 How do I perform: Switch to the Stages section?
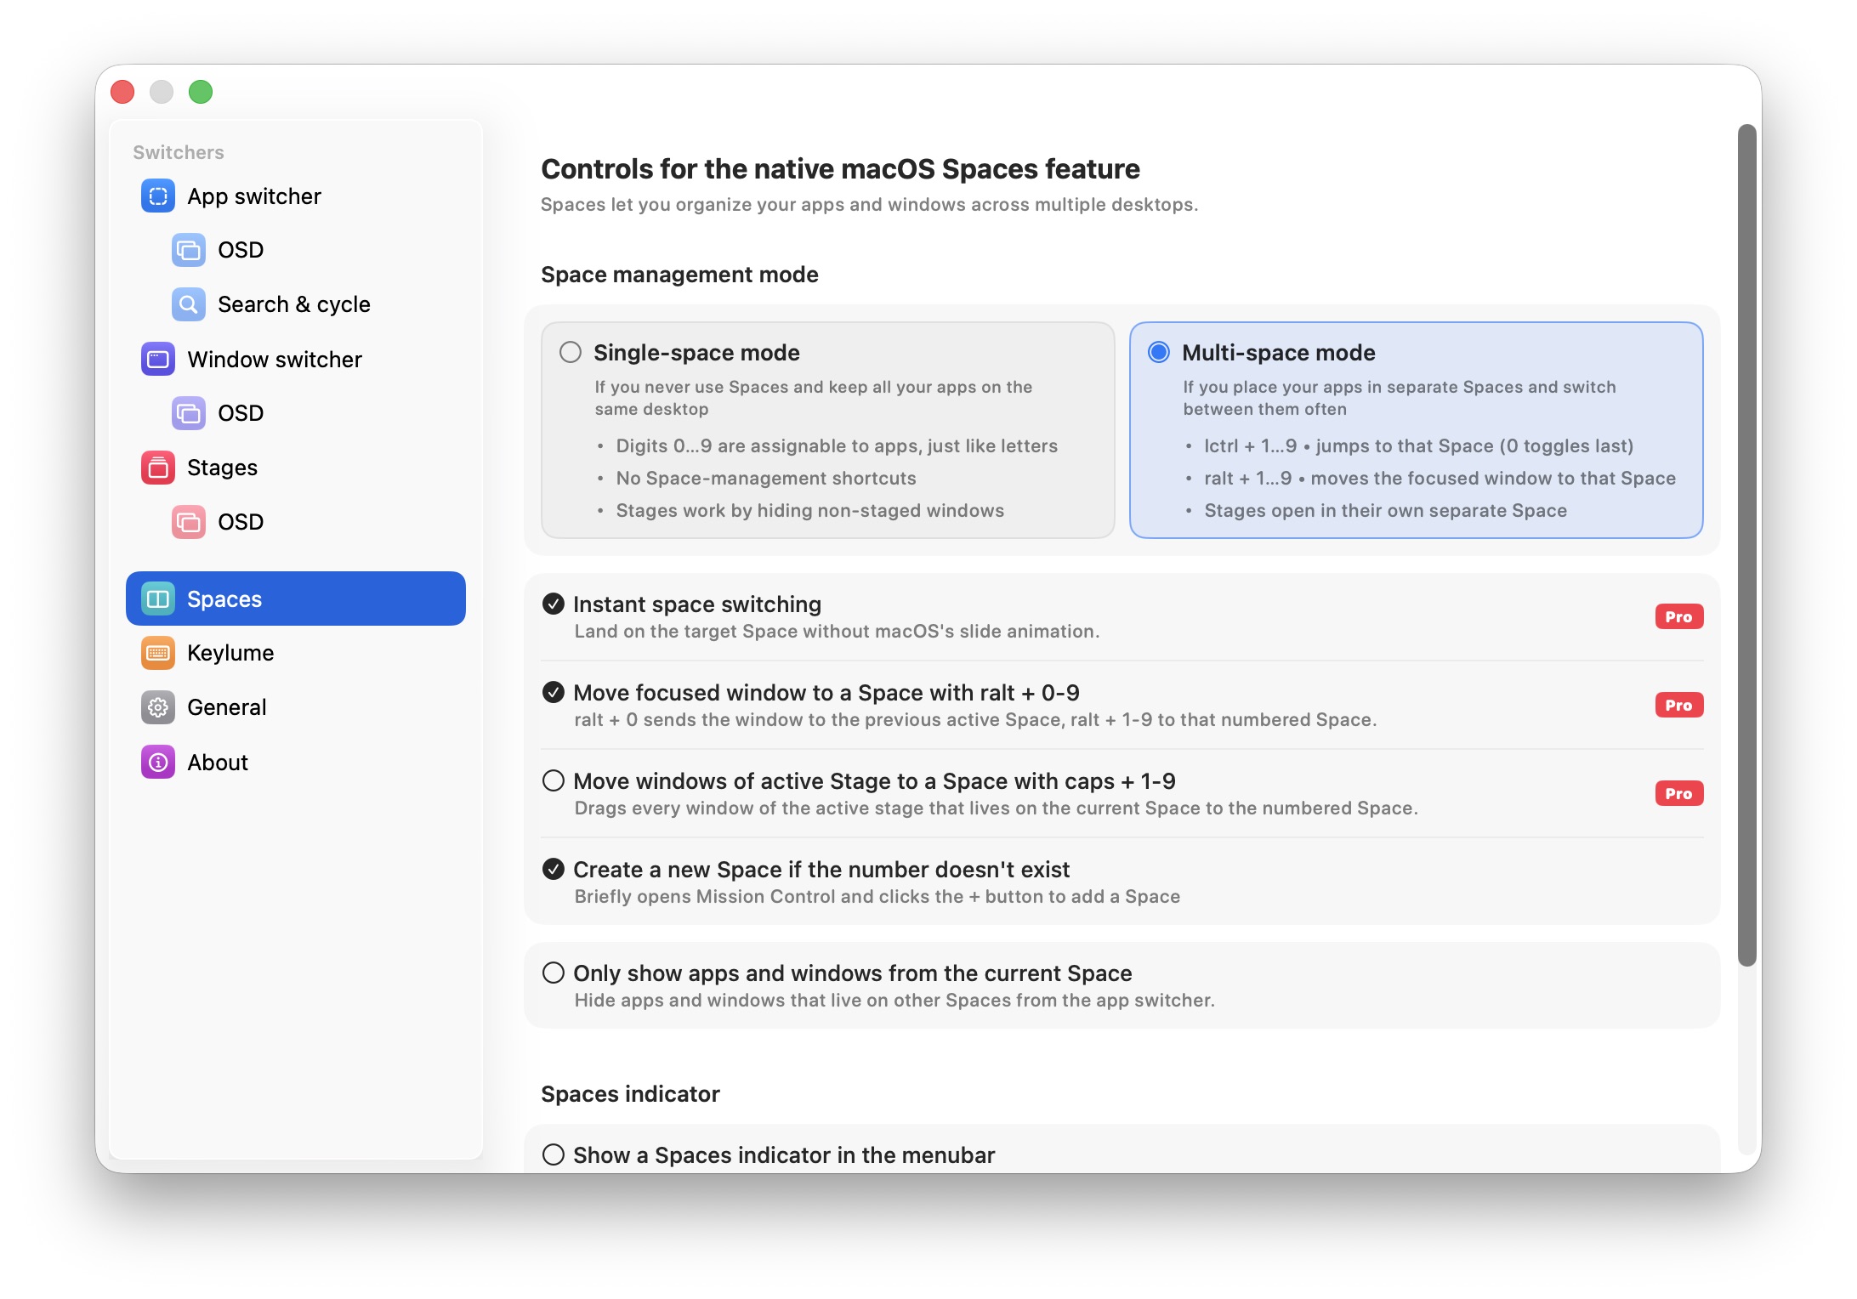point(222,468)
